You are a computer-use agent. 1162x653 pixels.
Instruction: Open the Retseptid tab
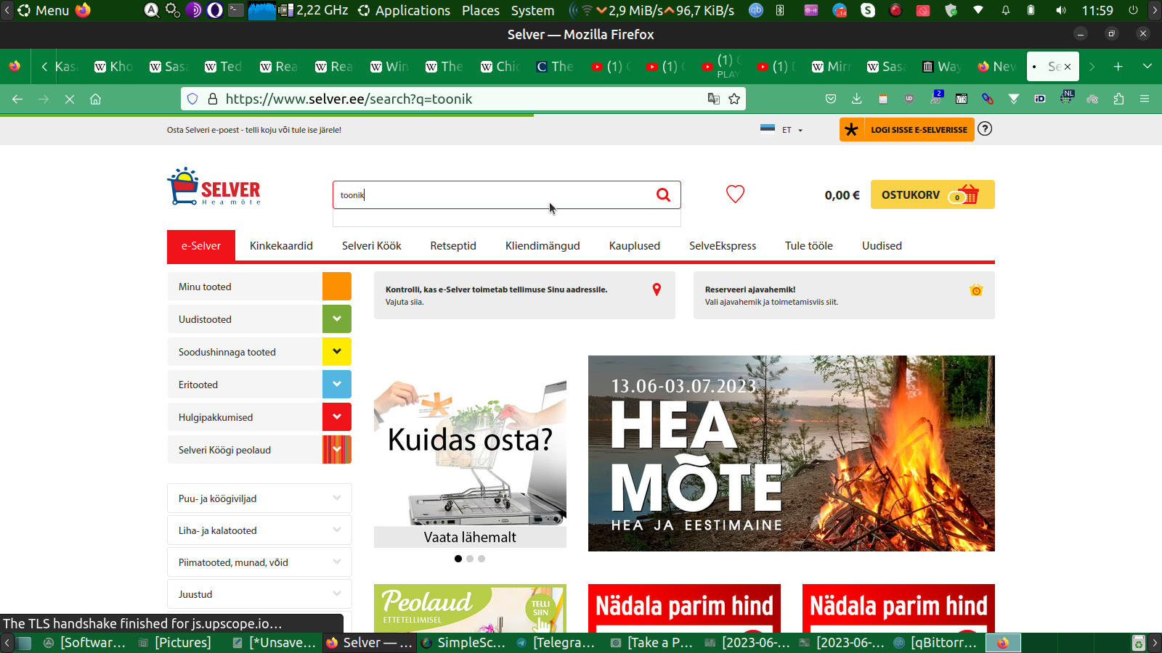[x=453, y=246]
